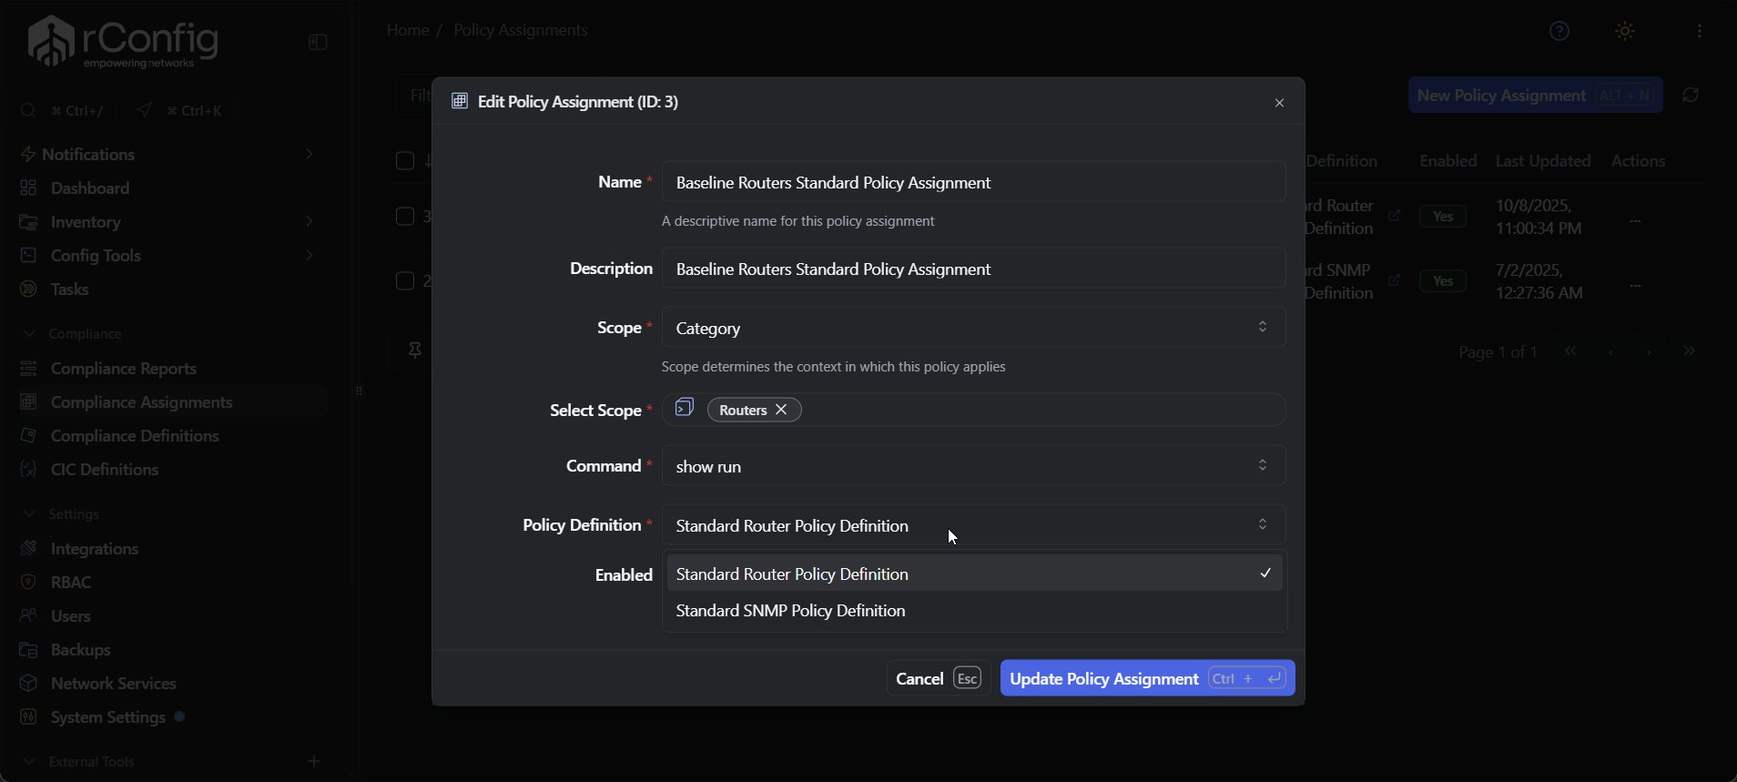
Task: Click Update Policy Assignment button
Action: click(1147, 678)
